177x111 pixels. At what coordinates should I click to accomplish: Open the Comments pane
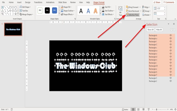pyautogui.click(x=169, y=2)
